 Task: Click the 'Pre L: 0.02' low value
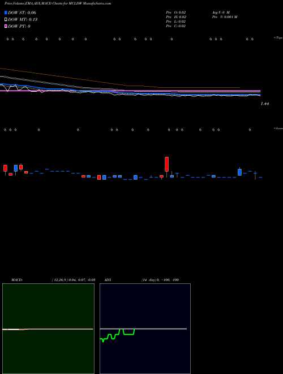(x=176, y=22)
